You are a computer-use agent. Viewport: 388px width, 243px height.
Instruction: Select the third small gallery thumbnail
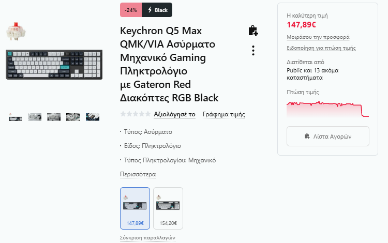tap(54, 117)
